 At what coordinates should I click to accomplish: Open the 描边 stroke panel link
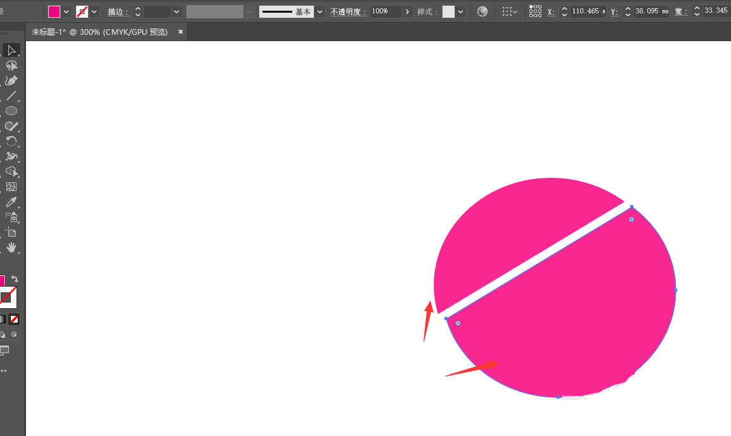pyautogui.click(x=117, y=11)
